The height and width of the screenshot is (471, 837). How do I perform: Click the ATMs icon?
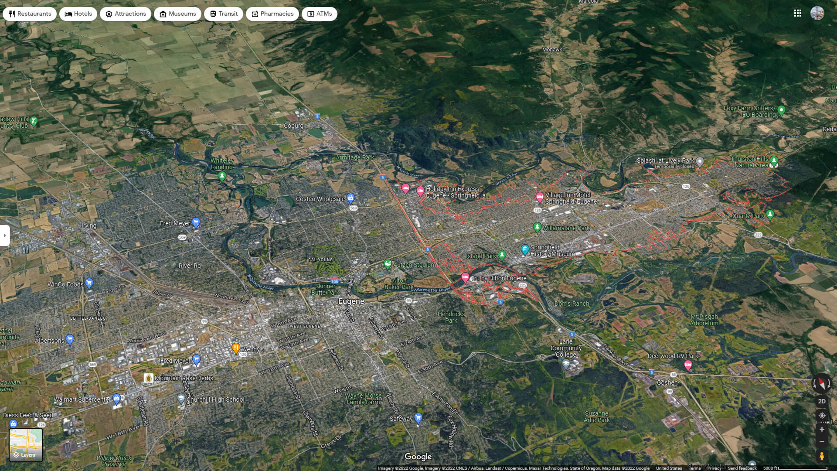pyautogui.click(x=310, y=14)
